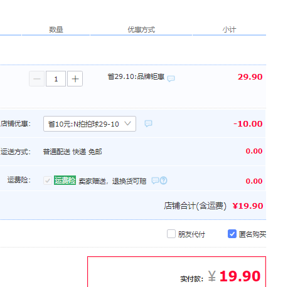Click comment icon next to shop coupon dropdown

(148, 123)
